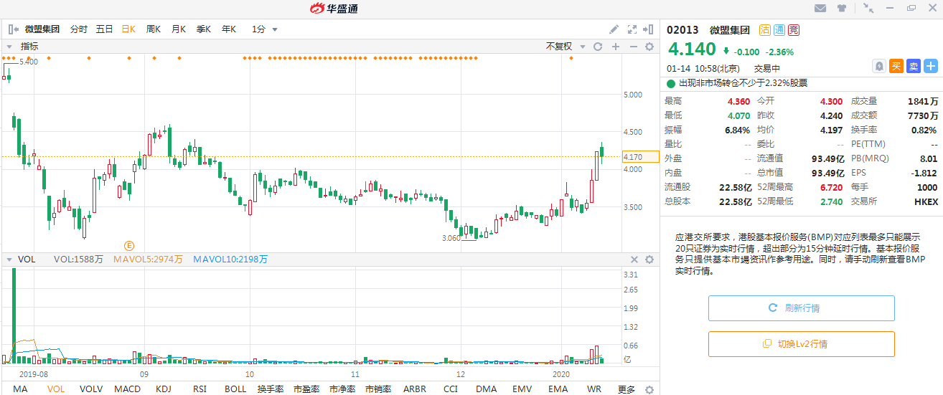The width and height of the screenshot is (943, 395).
Task: Expand the VOL panel dropdown arrow
Action: coord(10,260)
